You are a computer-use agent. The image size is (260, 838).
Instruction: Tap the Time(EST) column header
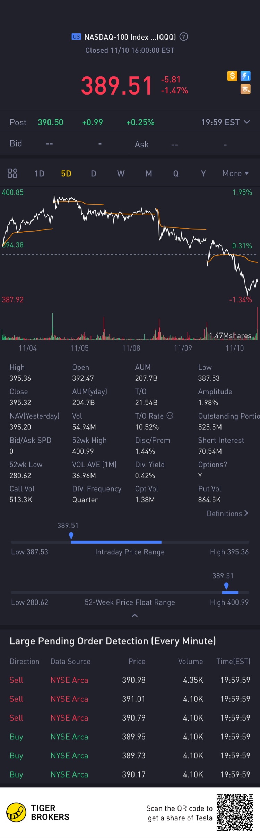point(233,662)
